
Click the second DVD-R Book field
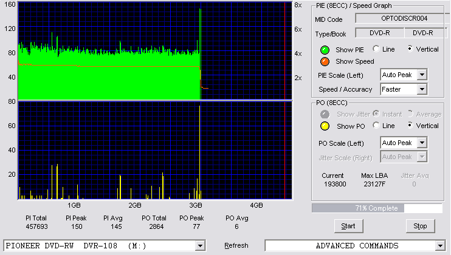point(425,33)
